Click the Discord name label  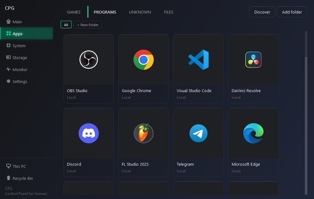coord(74,164)
